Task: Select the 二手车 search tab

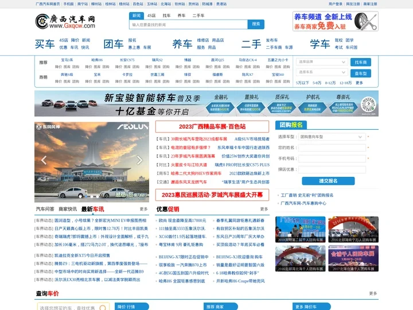Action: click(x=198, y=15)
